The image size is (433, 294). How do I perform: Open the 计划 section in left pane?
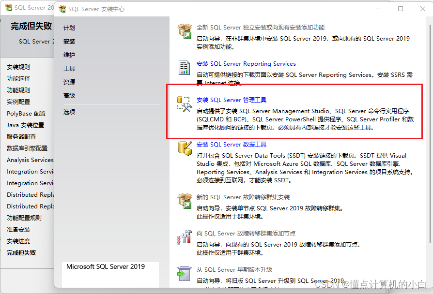pos(69,28)
